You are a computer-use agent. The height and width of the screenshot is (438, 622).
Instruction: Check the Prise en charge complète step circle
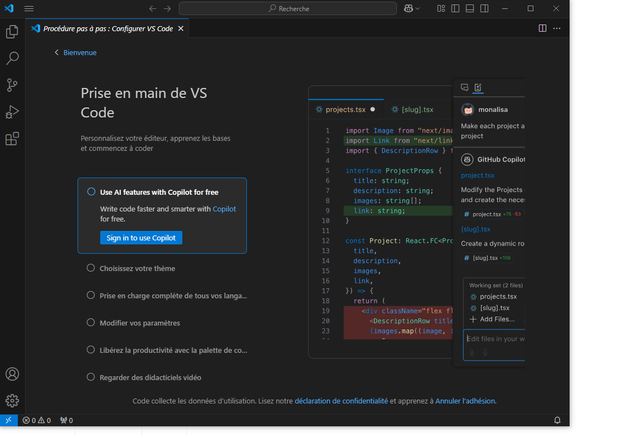[91, 296]
